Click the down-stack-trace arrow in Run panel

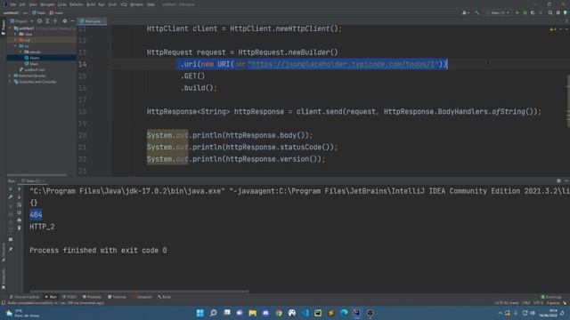pos(20,197)
